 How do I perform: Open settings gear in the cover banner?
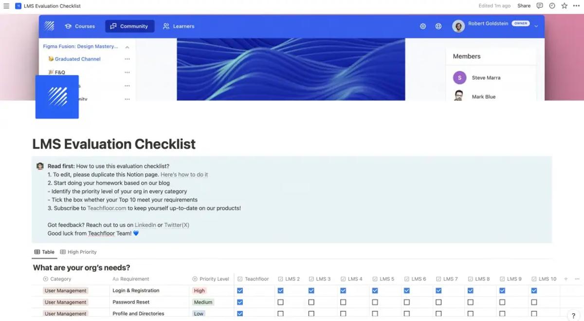tap(423, 26)
